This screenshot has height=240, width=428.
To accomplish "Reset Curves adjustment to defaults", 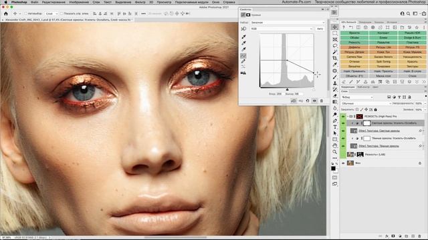I will point(308,101).
